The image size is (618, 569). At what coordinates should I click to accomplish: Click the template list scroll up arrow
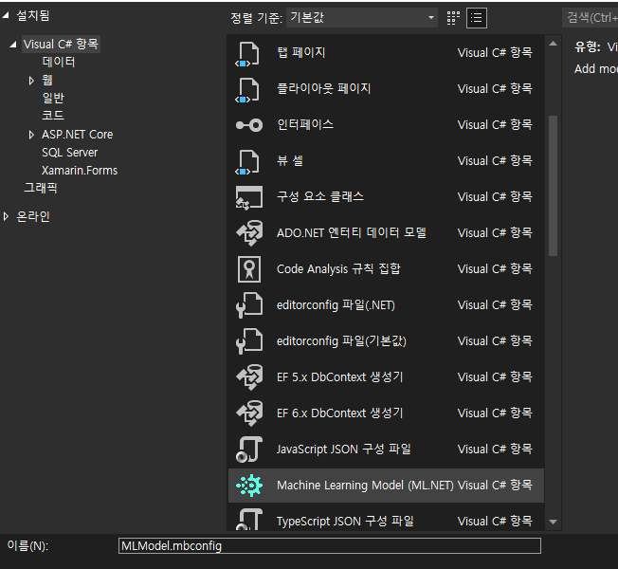pyautogui.click(x=553, y=44)
